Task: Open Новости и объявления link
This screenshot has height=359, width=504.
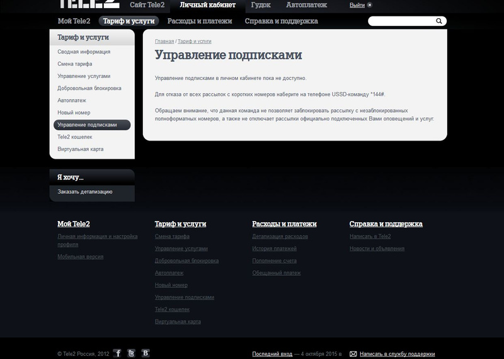Action: pos(377,249)
